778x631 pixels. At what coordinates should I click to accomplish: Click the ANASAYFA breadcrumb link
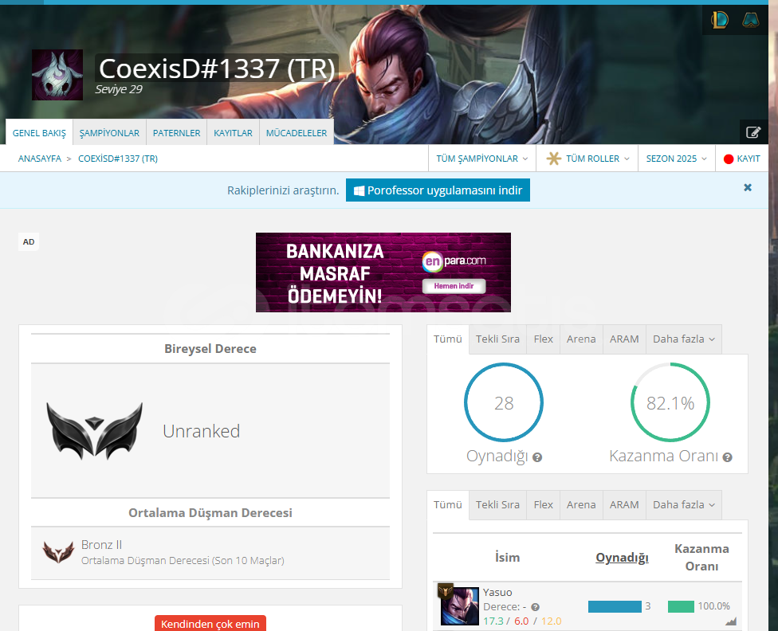[40, 159]
